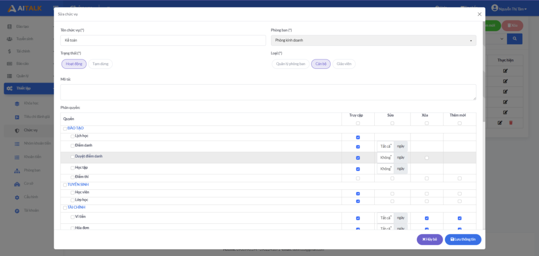The height and width of the screenshot is (256, 539).
Task: Click the blue search magnifier button
Action: point(515,39)
